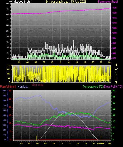This screenshot has width=123, height=147.
Task: Select the "Dew Point (°C)" legend label
Action: (113, 87)
